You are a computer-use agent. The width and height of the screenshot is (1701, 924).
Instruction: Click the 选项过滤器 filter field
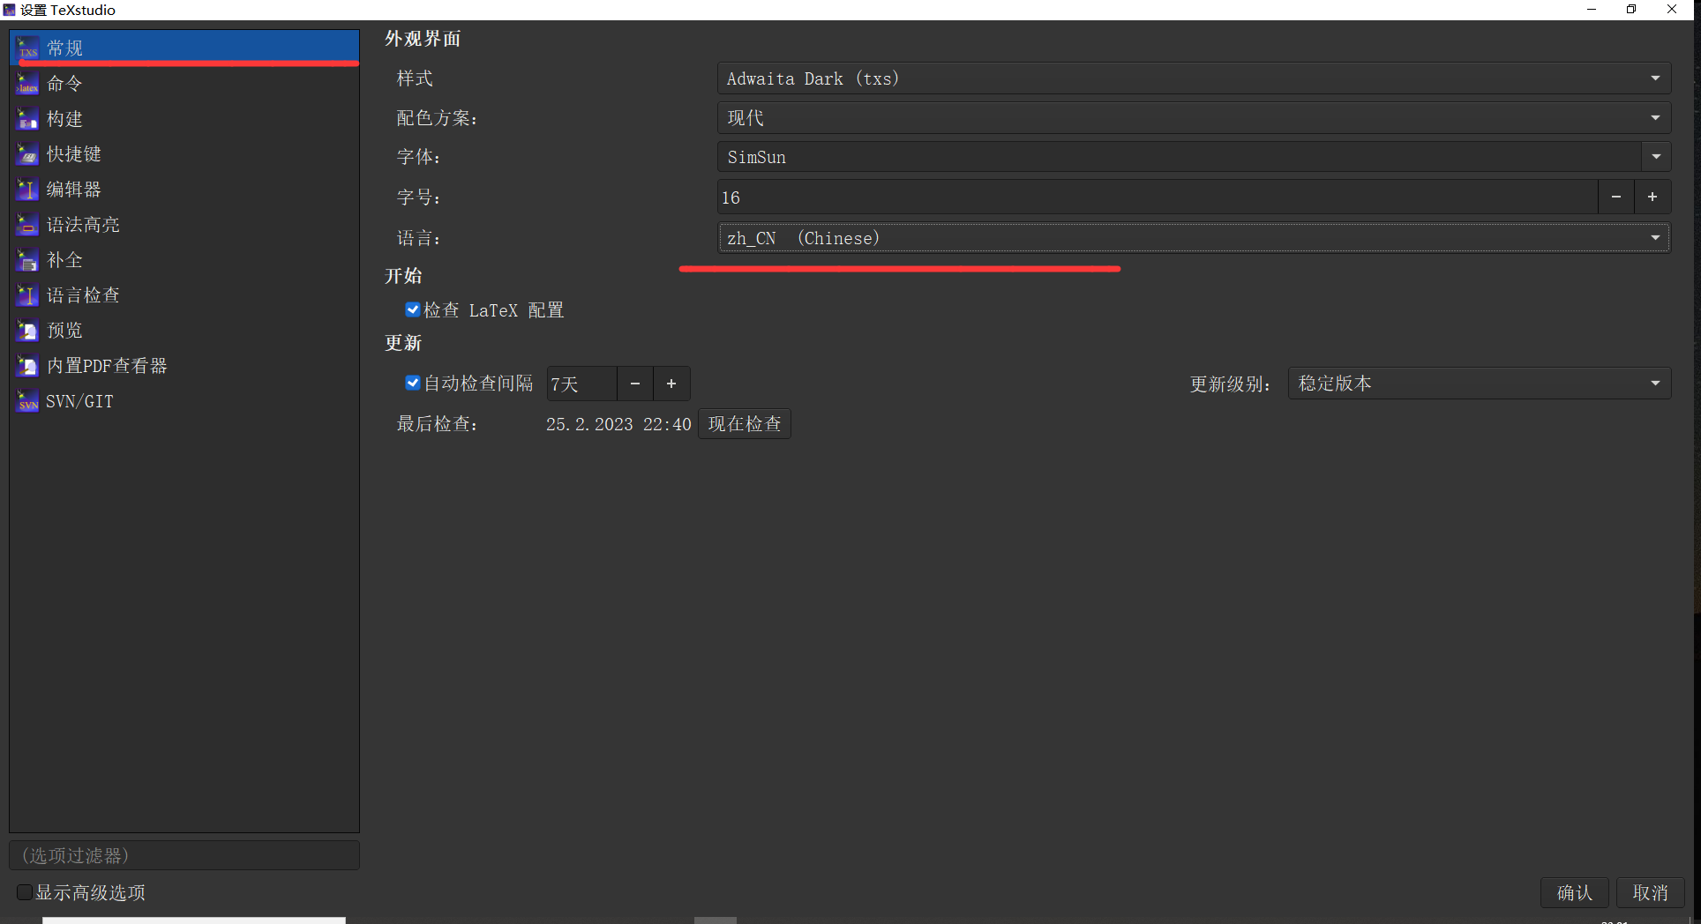pos(184,855)
